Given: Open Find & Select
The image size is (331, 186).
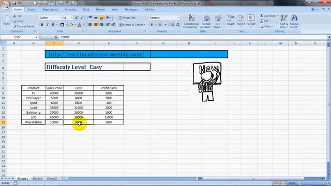Looking at the screenshot, I should (x=294, y=21).
